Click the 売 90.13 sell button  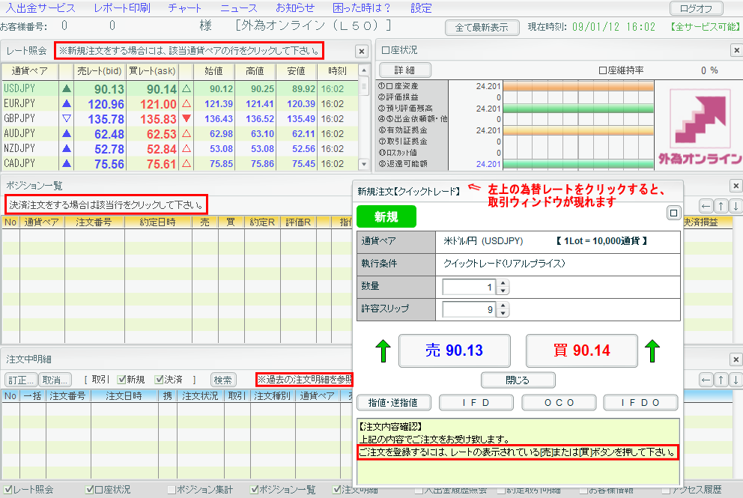(x=455, y=350)
